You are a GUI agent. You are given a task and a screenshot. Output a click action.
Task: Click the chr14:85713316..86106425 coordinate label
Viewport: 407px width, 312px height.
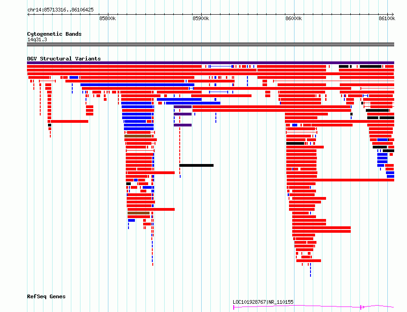pos(60,10)
